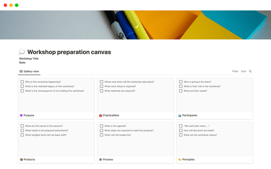Tick "What room setup is required?" checkbox
This screenshot has height=169, width=271.
(x=101, y=86)
